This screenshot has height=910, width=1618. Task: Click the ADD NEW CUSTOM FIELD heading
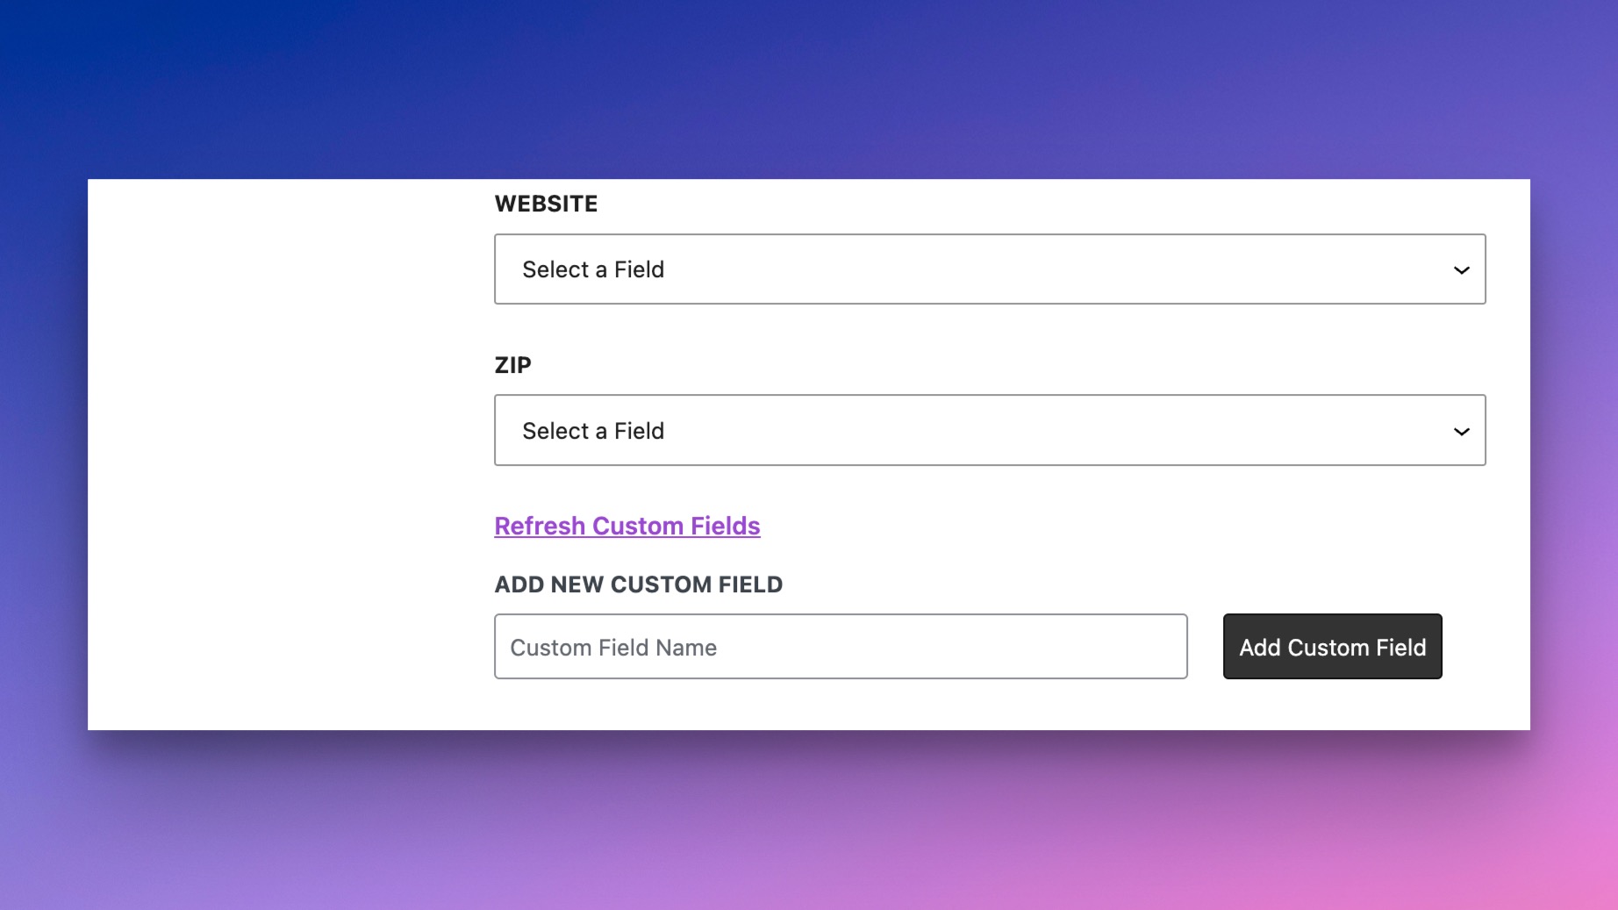click(x=638, y=584)
